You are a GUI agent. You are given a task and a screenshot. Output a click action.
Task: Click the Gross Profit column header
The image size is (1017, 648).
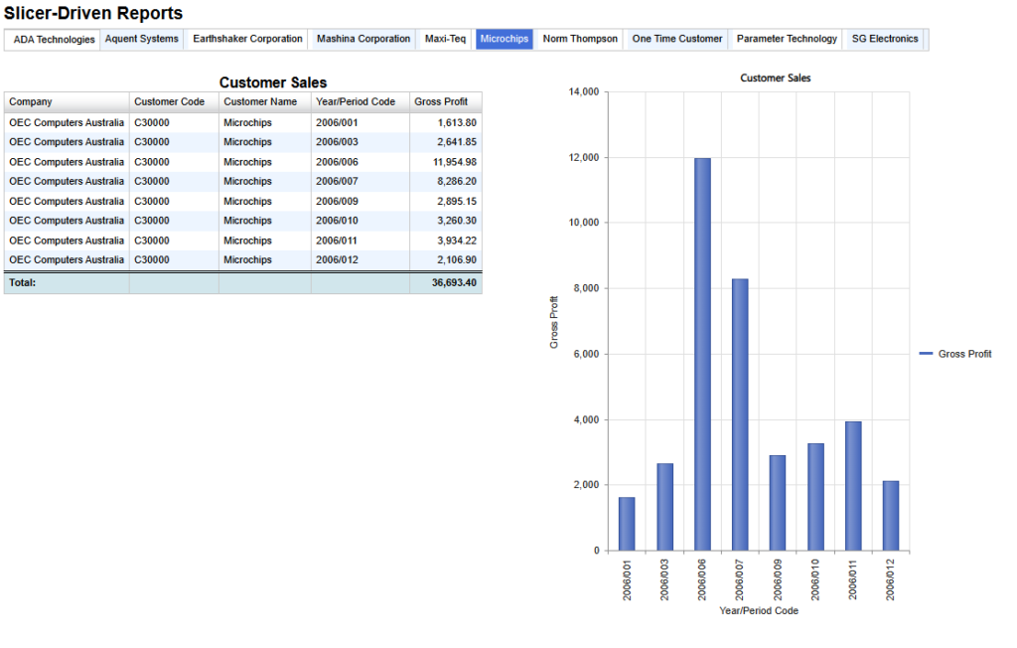point(446,102)
